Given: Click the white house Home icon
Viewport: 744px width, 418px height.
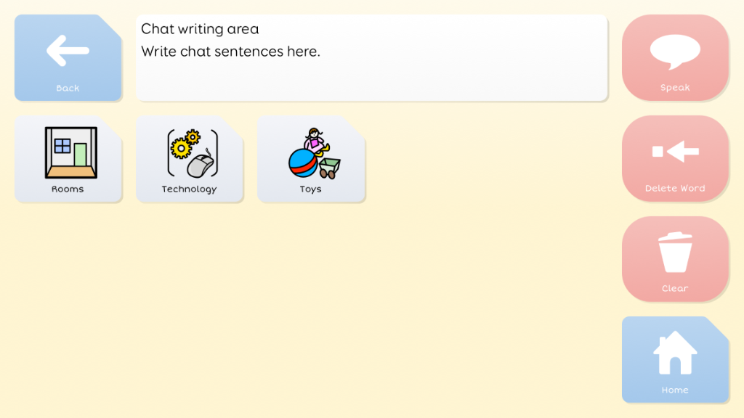Looking at the screenshot, I should [675, 353].
